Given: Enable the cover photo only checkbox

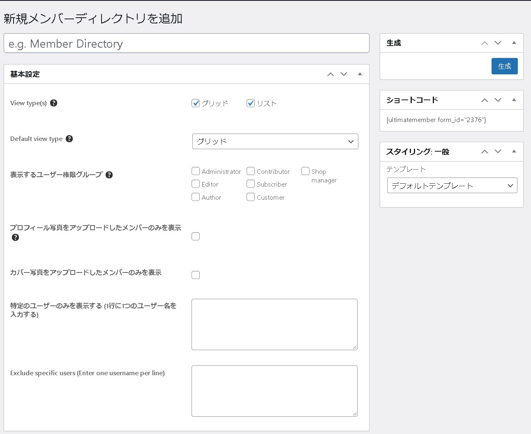Looking at the screenshot, I should click(196, 275).
